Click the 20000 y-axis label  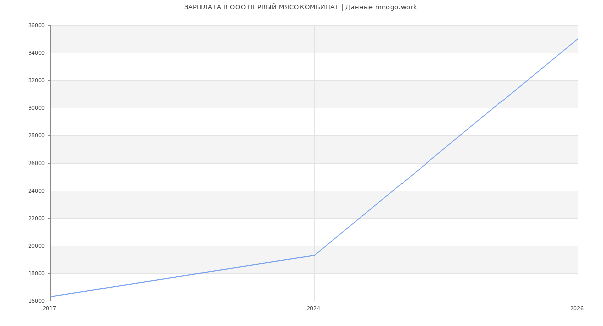coord(36,246)
